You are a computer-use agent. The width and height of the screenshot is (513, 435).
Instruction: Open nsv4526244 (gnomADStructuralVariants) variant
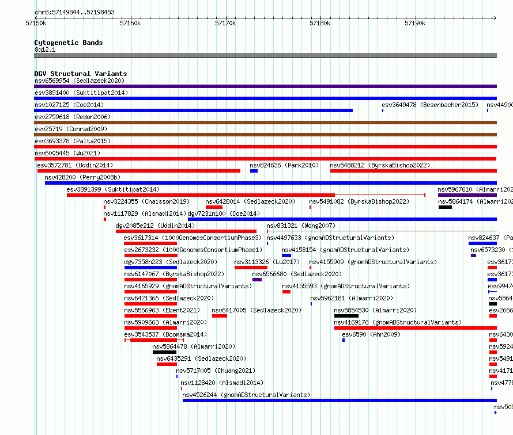point(246,395)
